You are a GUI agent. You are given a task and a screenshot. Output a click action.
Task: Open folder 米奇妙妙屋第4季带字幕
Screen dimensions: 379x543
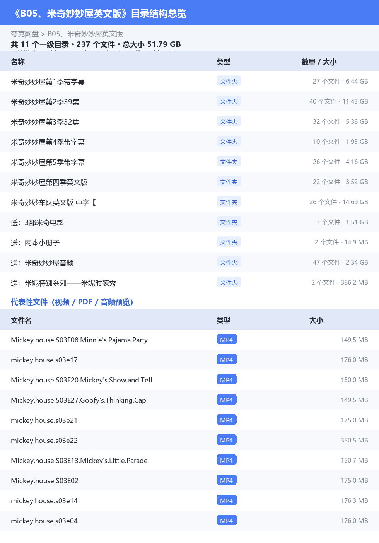pyautogui.click(x=48, y=142)
